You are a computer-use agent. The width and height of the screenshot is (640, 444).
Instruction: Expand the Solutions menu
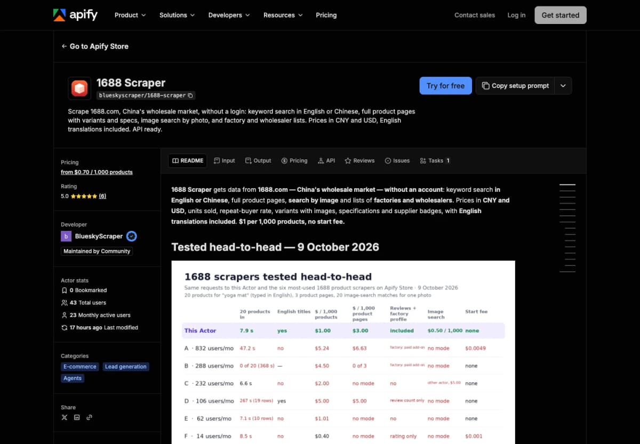click(177, 15)
